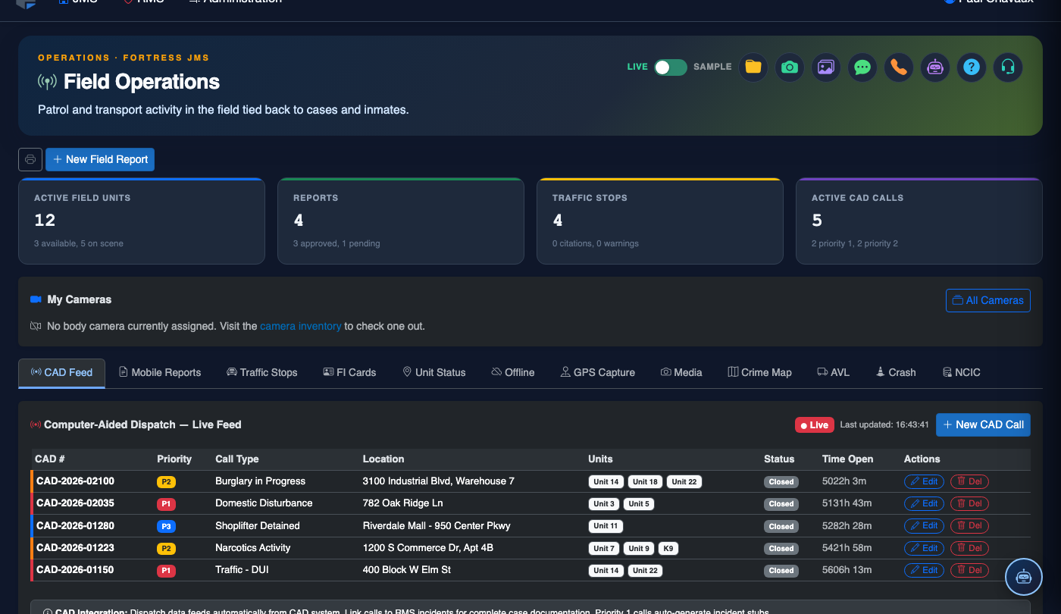Open the Offline tab

513,372
